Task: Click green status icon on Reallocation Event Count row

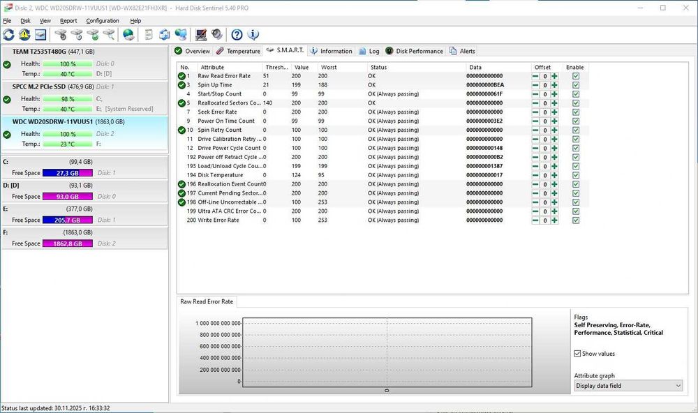Action: [x=181, y=184]
